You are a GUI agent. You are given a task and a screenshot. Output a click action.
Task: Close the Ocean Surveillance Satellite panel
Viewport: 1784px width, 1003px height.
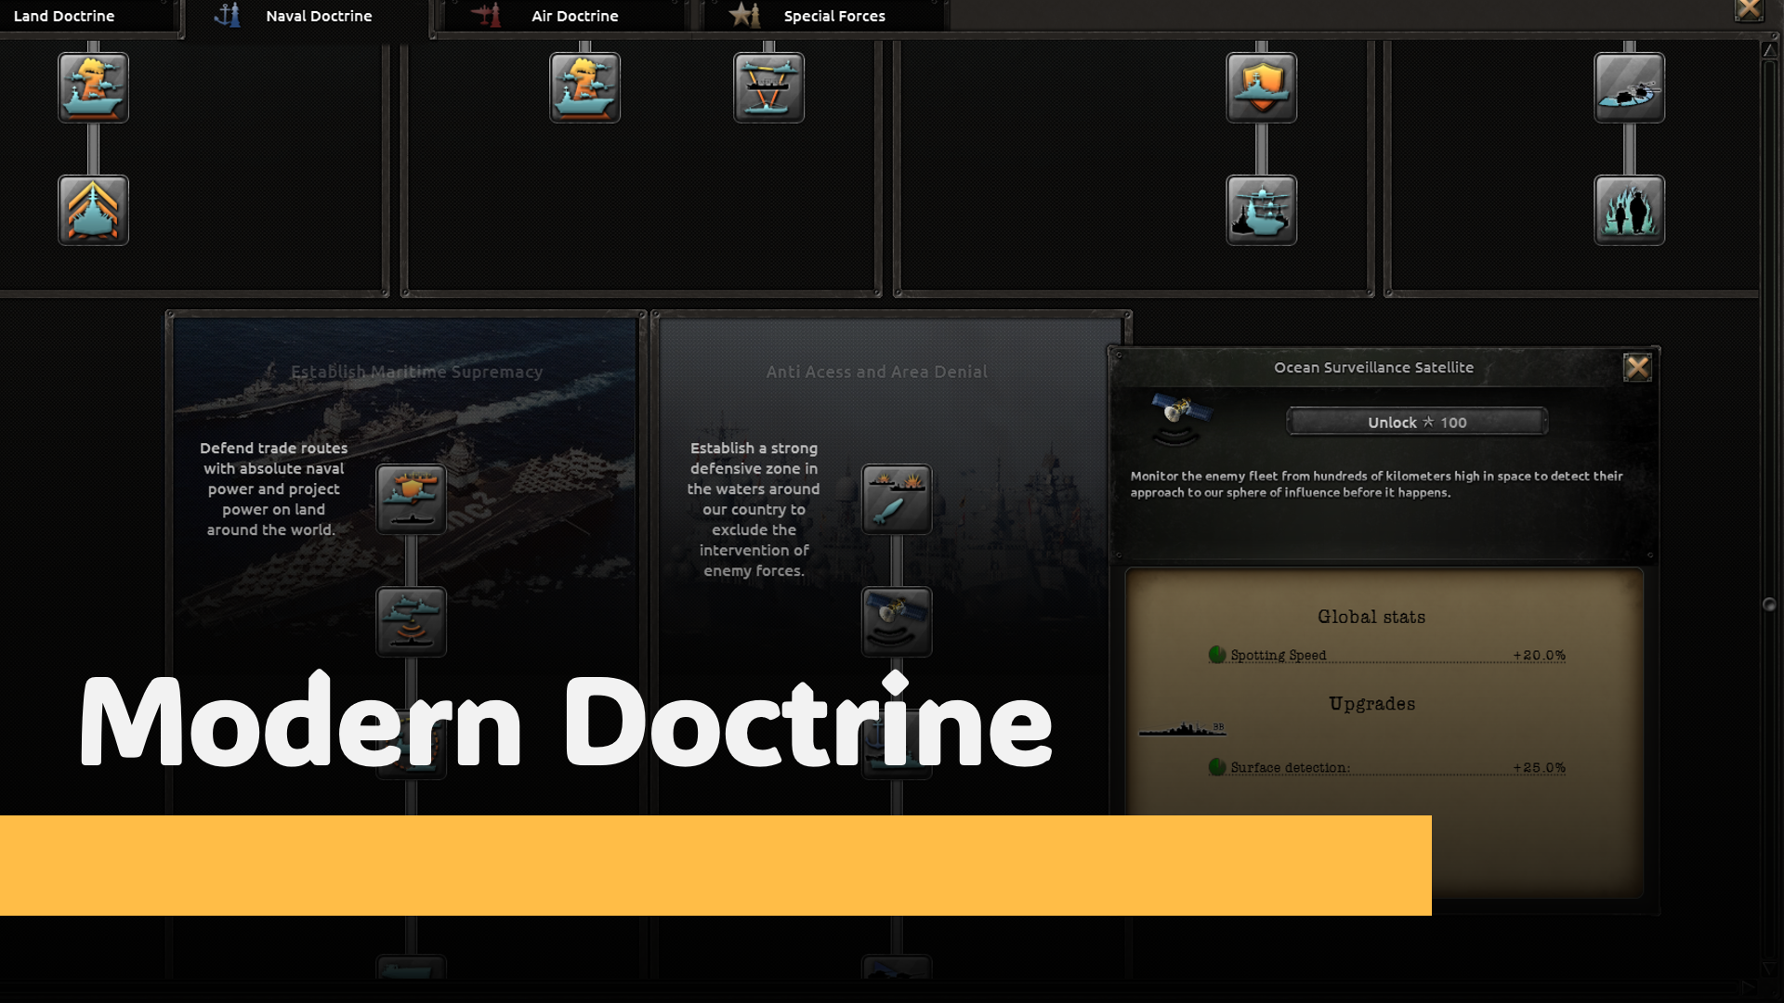1637,368
